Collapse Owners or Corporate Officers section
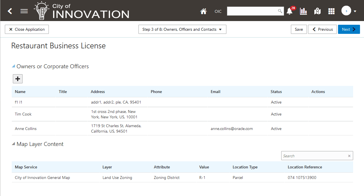364x196 pixels. click(13, 66)
